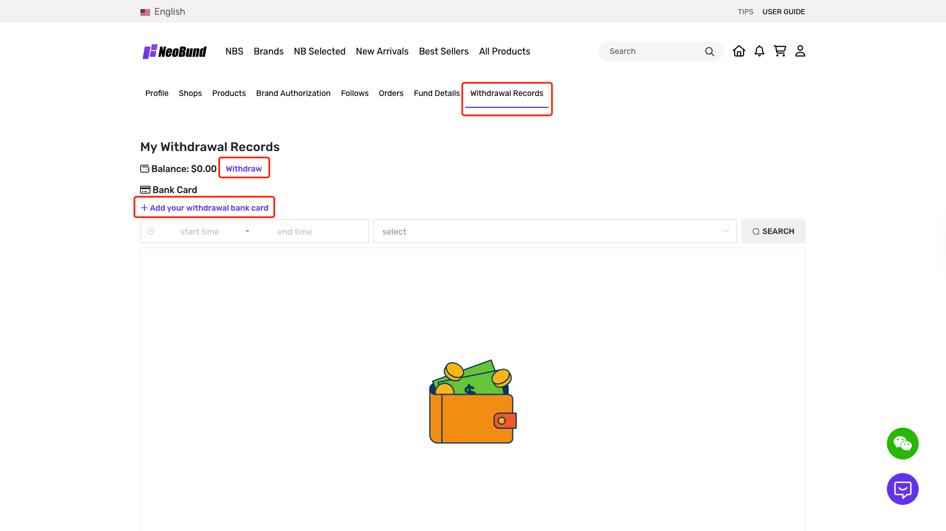Click the home icon in header
This screenshot has width=946, height=531.
point(738,51)
